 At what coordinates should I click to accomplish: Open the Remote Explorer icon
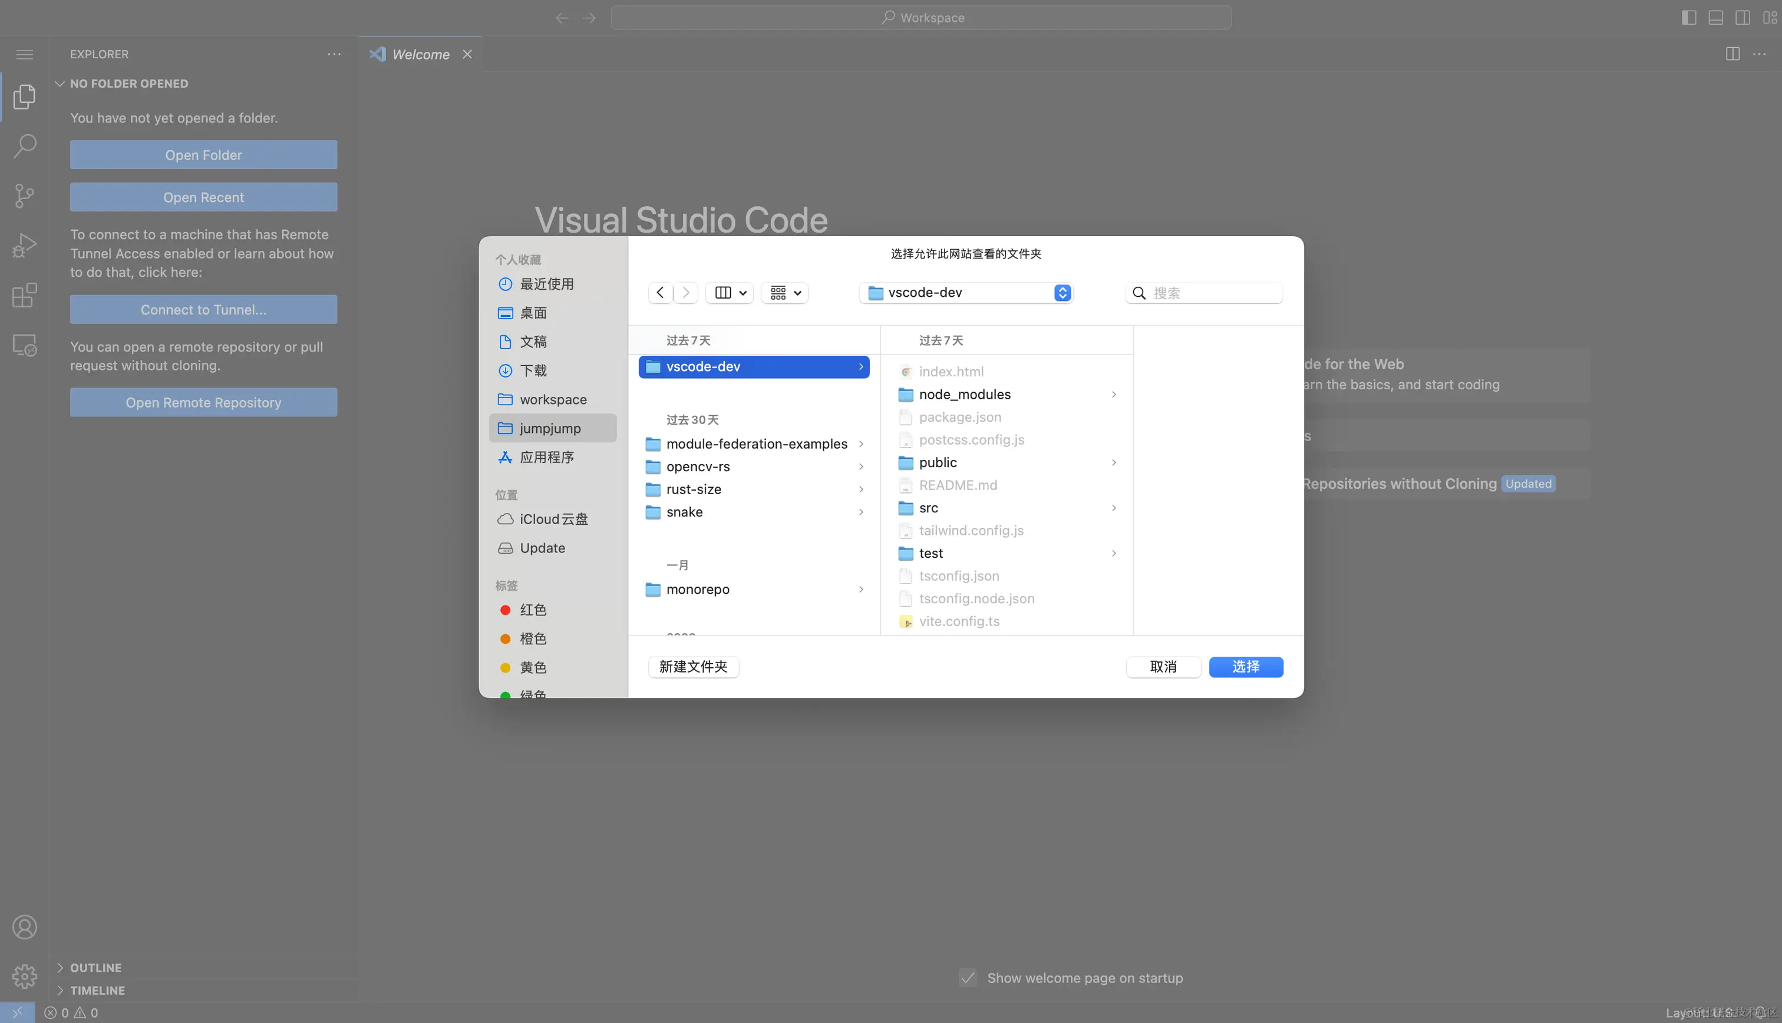pos(25,345)
